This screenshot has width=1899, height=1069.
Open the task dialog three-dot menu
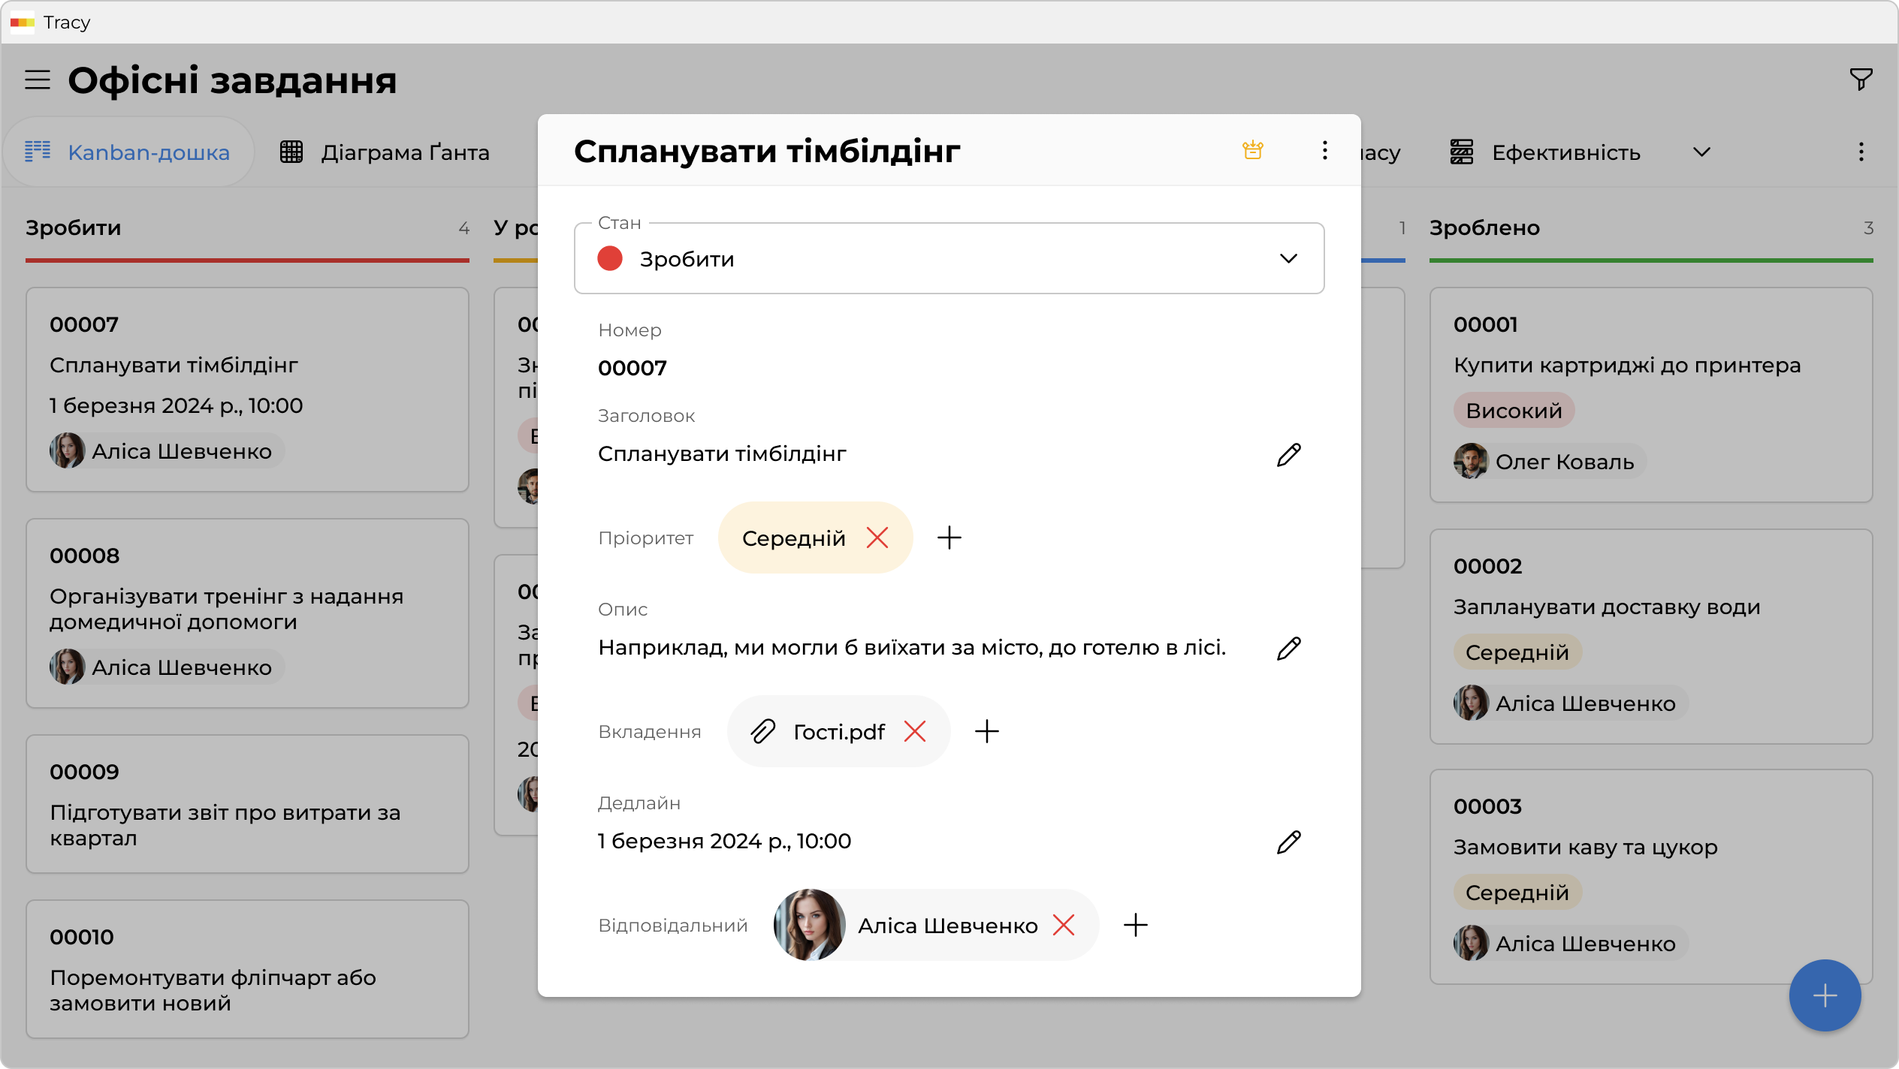click(x=1324, y=151)
